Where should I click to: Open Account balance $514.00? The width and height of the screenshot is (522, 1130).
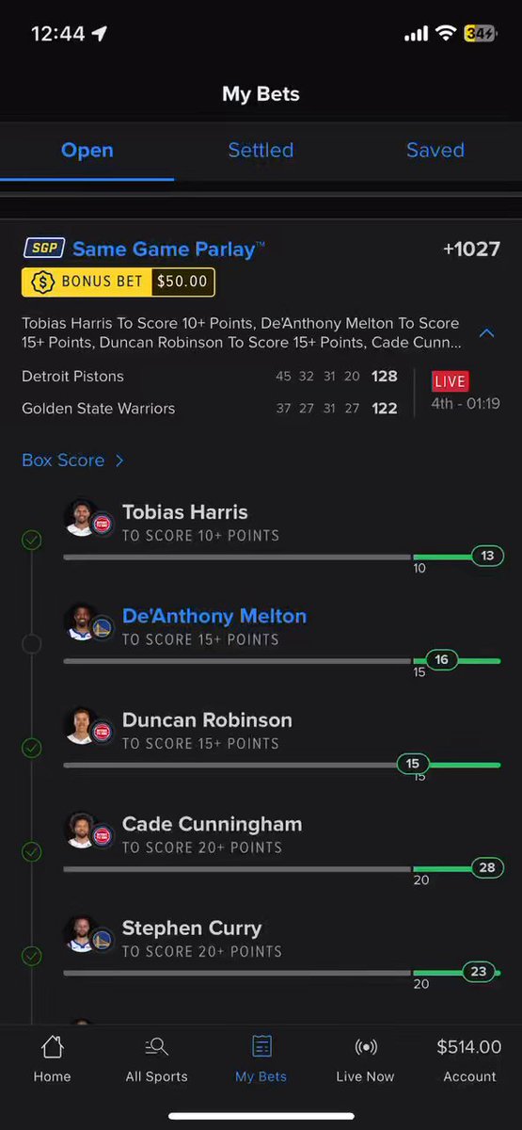point(469,1047)
